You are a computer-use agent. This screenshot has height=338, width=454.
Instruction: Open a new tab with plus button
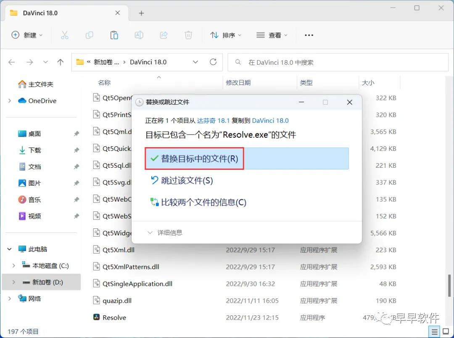141,13
